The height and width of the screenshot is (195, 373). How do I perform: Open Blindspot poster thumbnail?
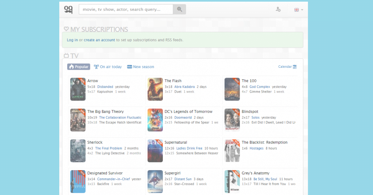[232, 120]
